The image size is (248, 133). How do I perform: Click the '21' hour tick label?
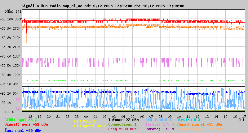58,117
